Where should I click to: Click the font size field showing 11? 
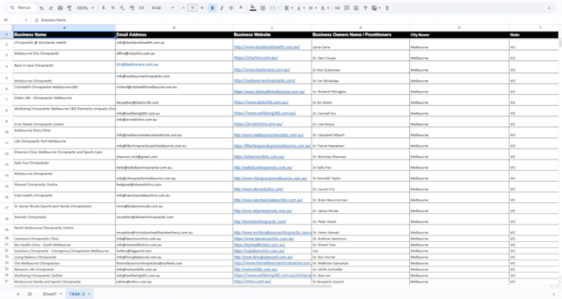coord(193,8)
